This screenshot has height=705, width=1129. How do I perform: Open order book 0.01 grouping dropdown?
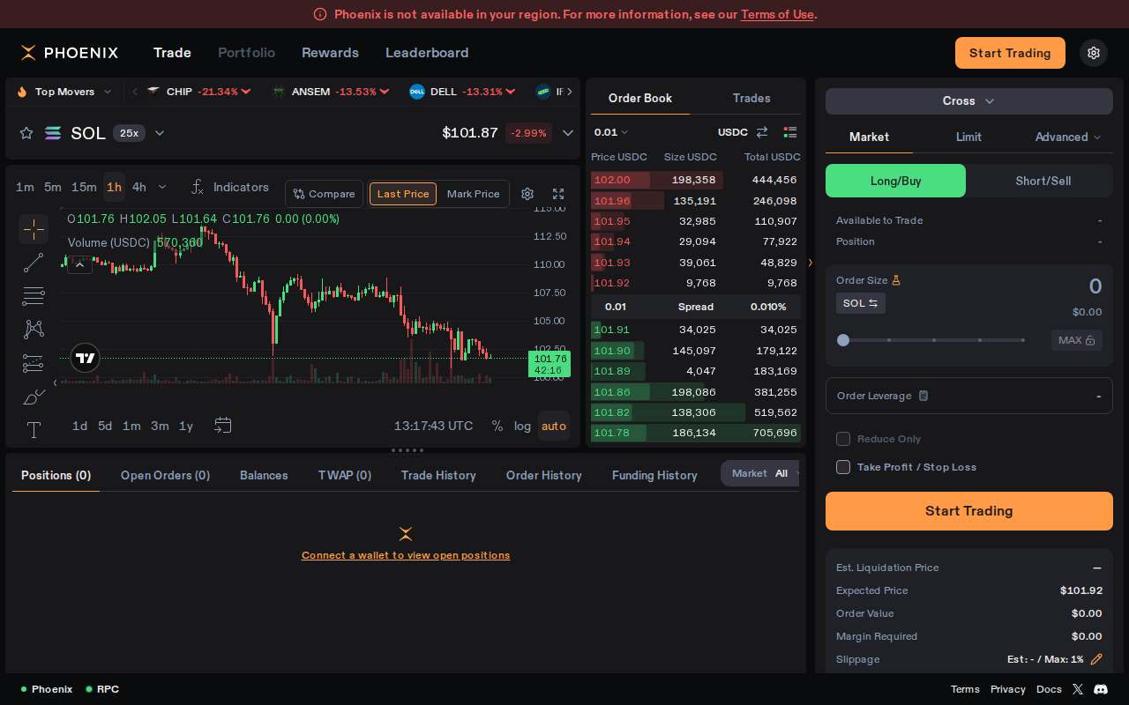(611, 132)
